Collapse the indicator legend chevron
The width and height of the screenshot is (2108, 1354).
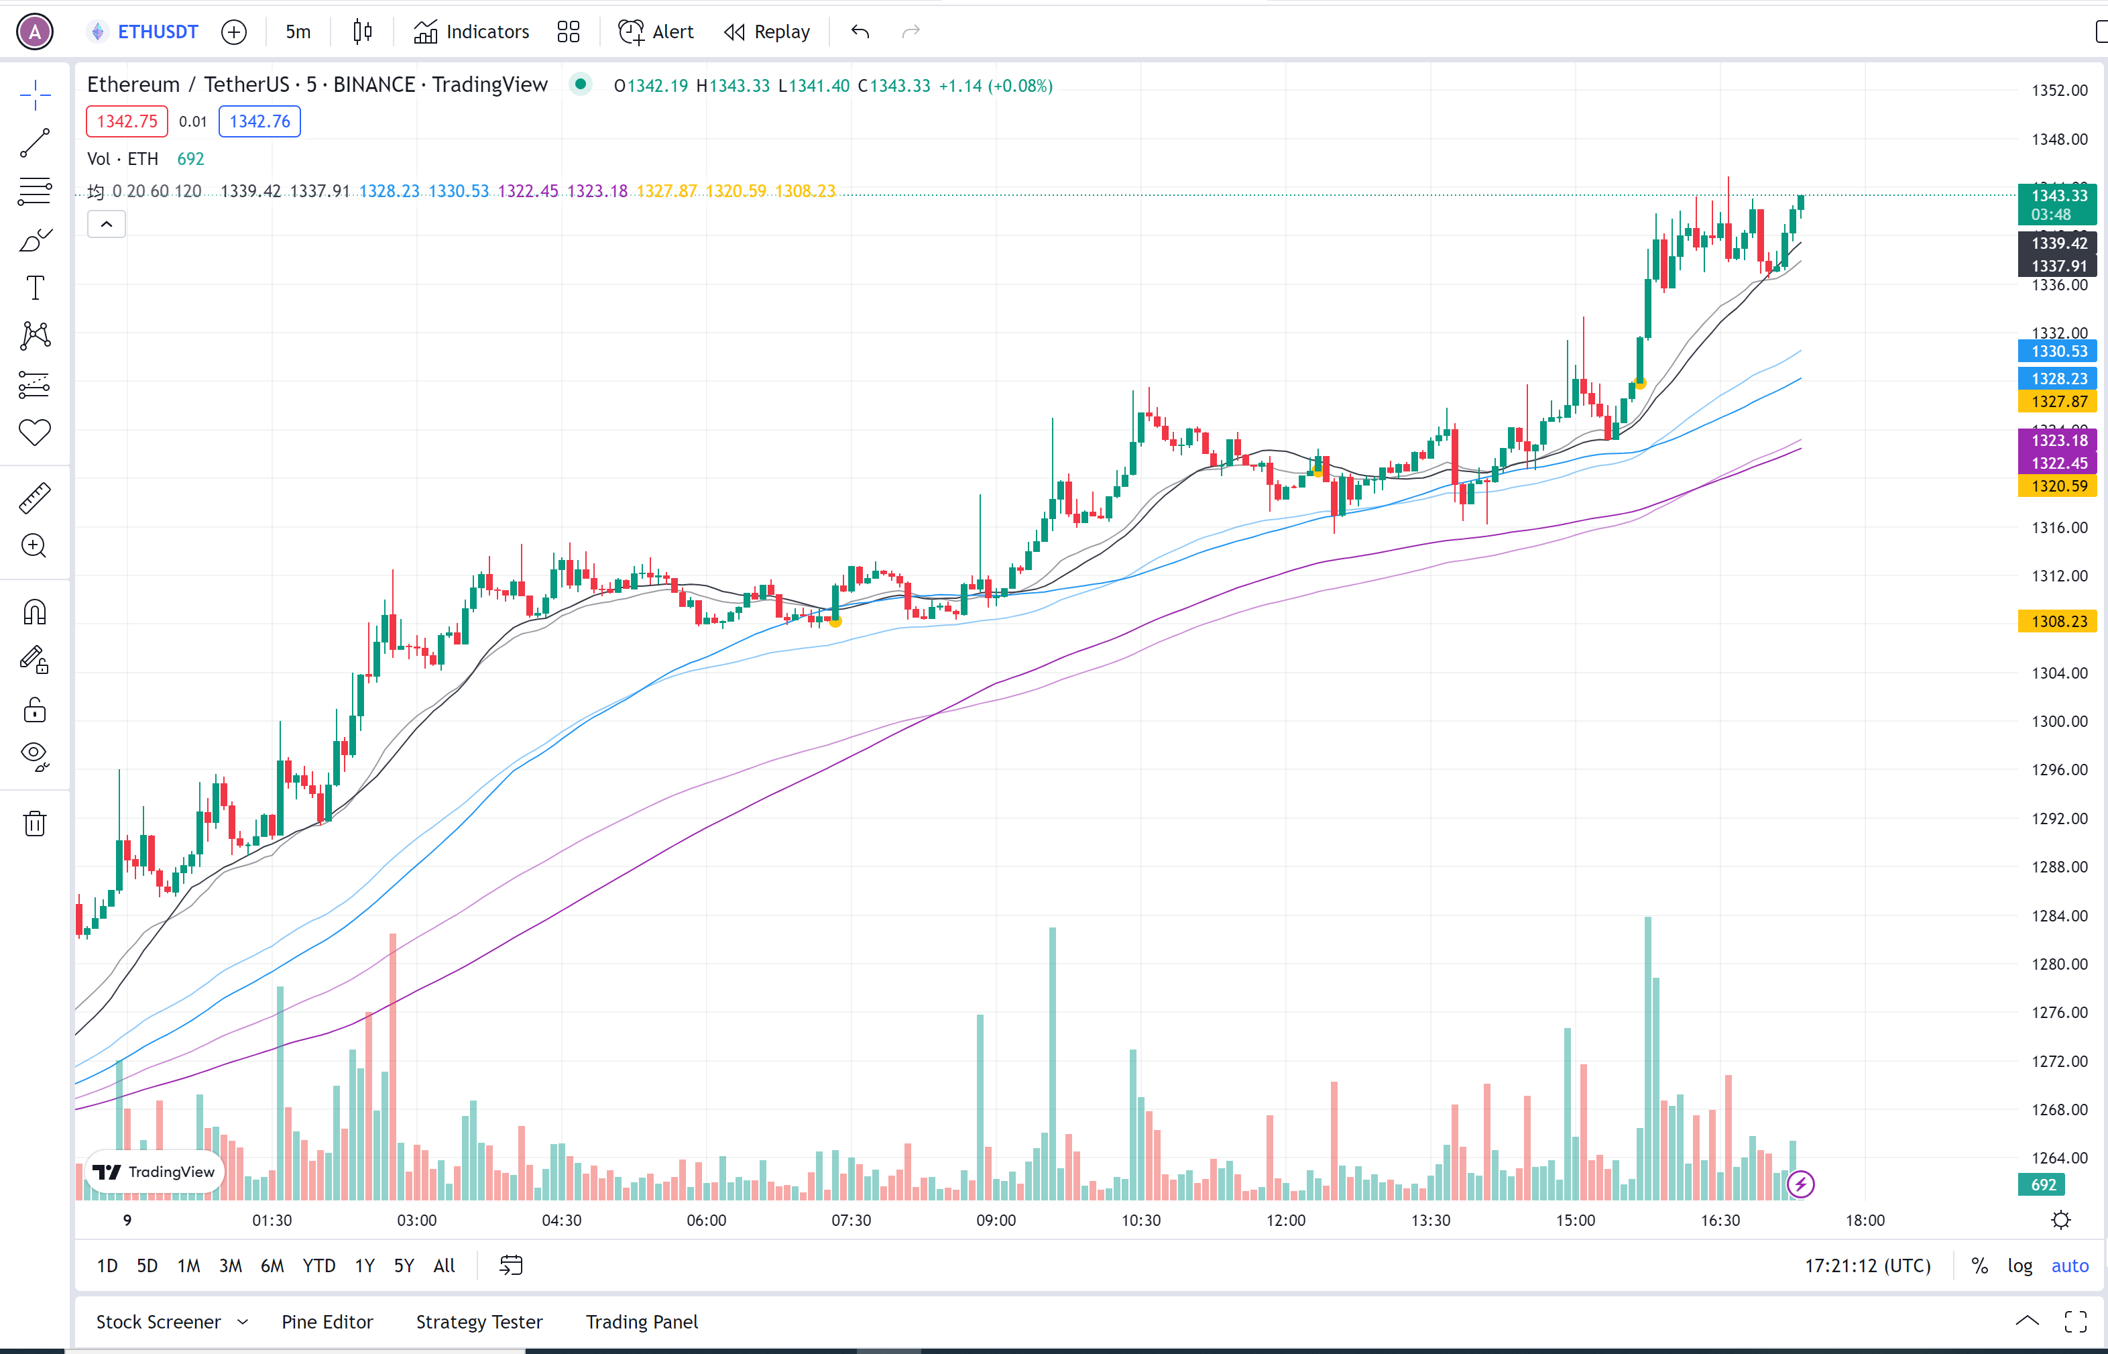click(107, 224)
